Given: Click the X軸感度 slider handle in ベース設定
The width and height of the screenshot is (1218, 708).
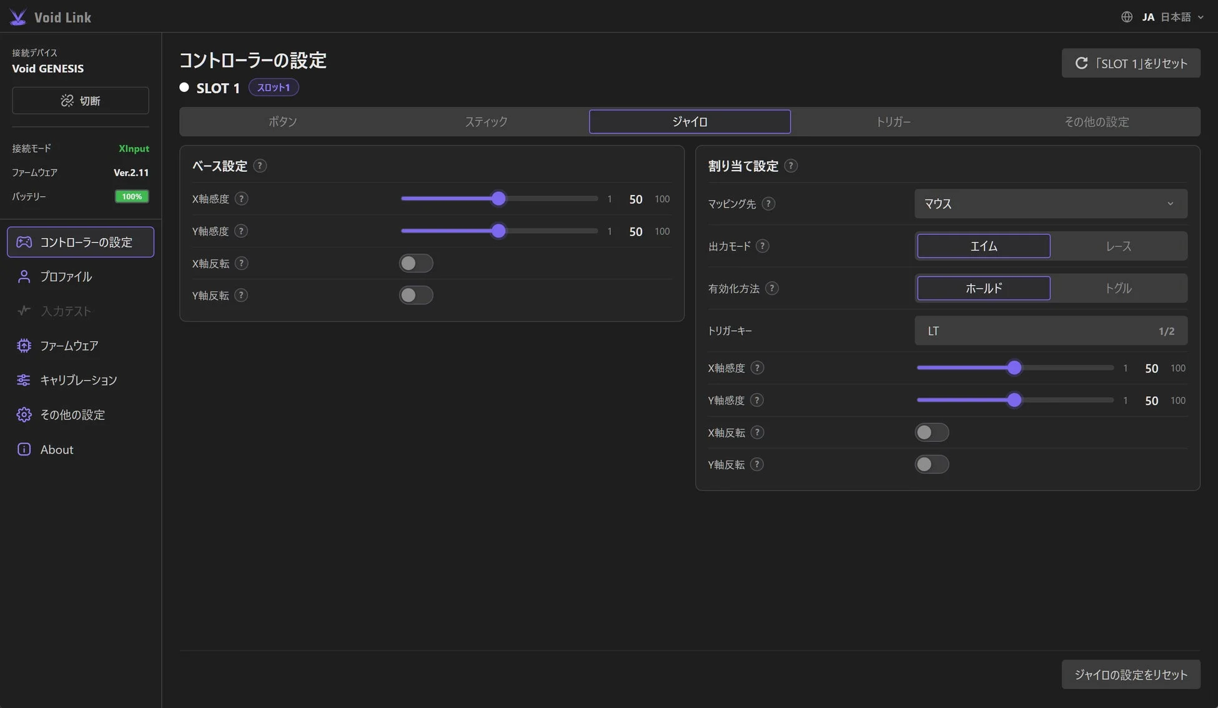Looking at the screenshot, I should tap(498, 199).
